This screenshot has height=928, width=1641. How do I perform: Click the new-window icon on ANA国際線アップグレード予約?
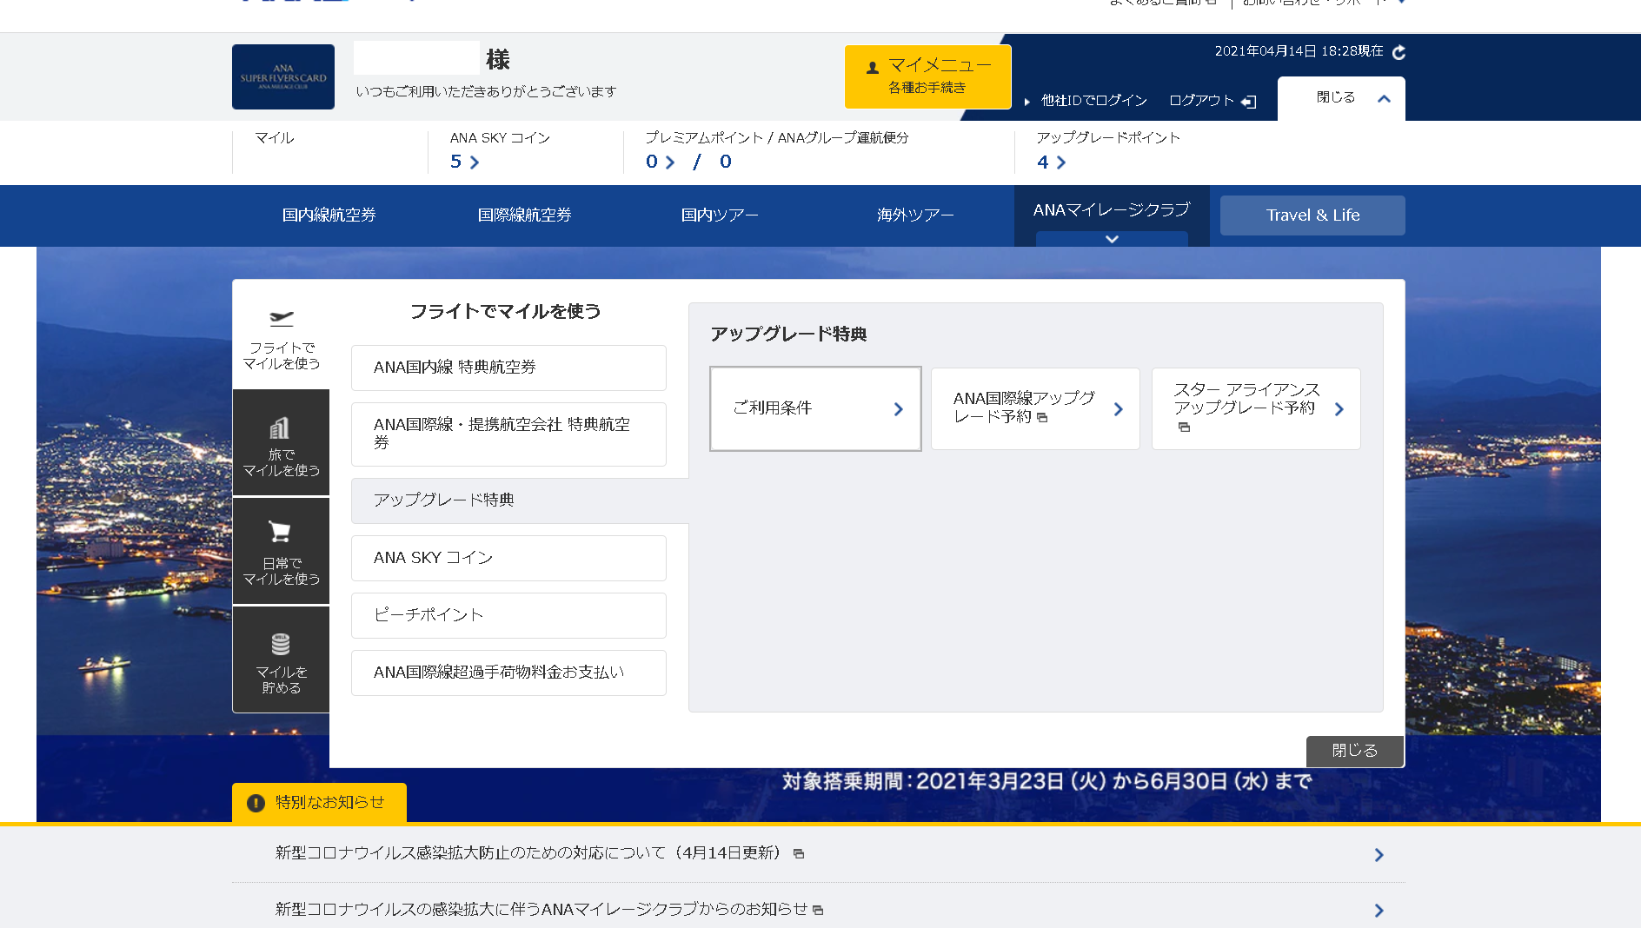point(1042,418)
